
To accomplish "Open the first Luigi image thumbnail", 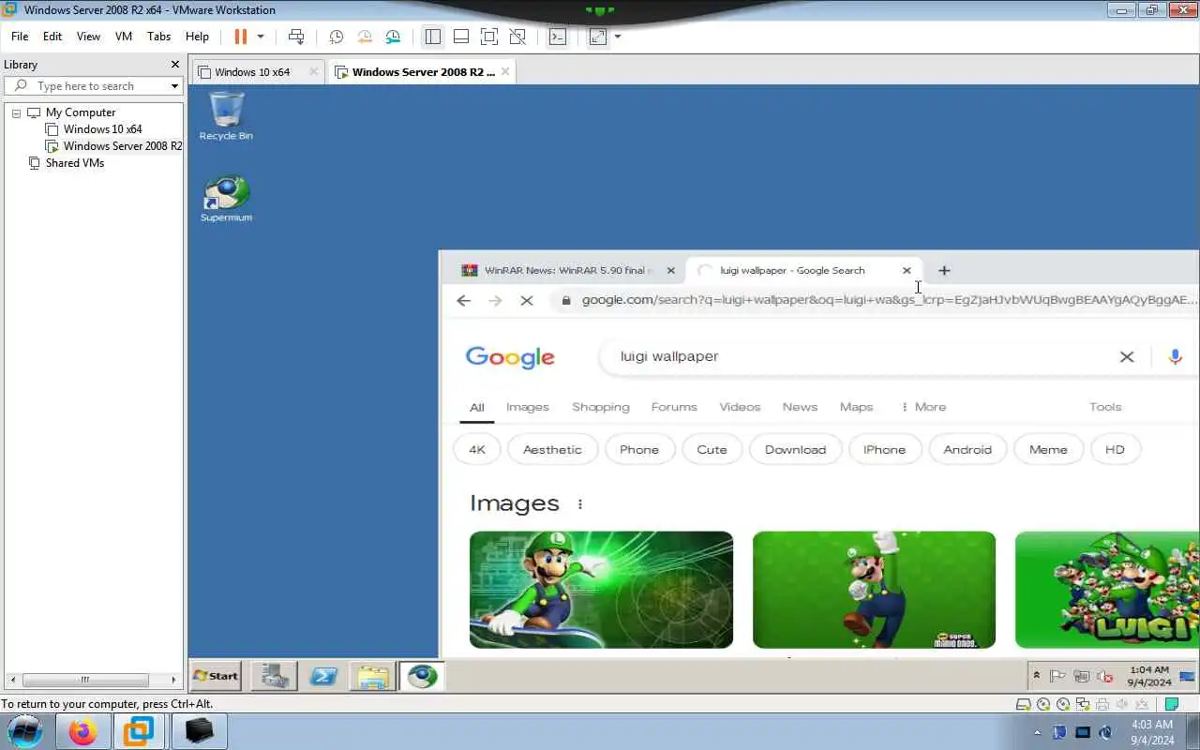I will (x=601, y=590).
